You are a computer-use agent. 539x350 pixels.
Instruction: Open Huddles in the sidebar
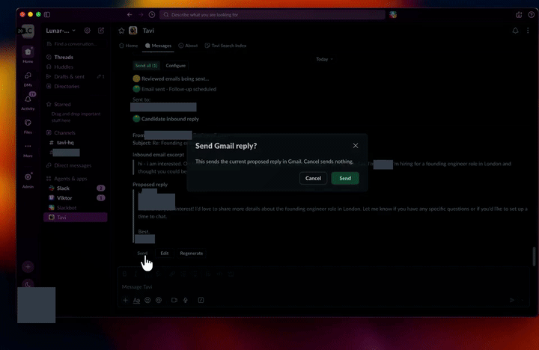[x=76, y=67]
